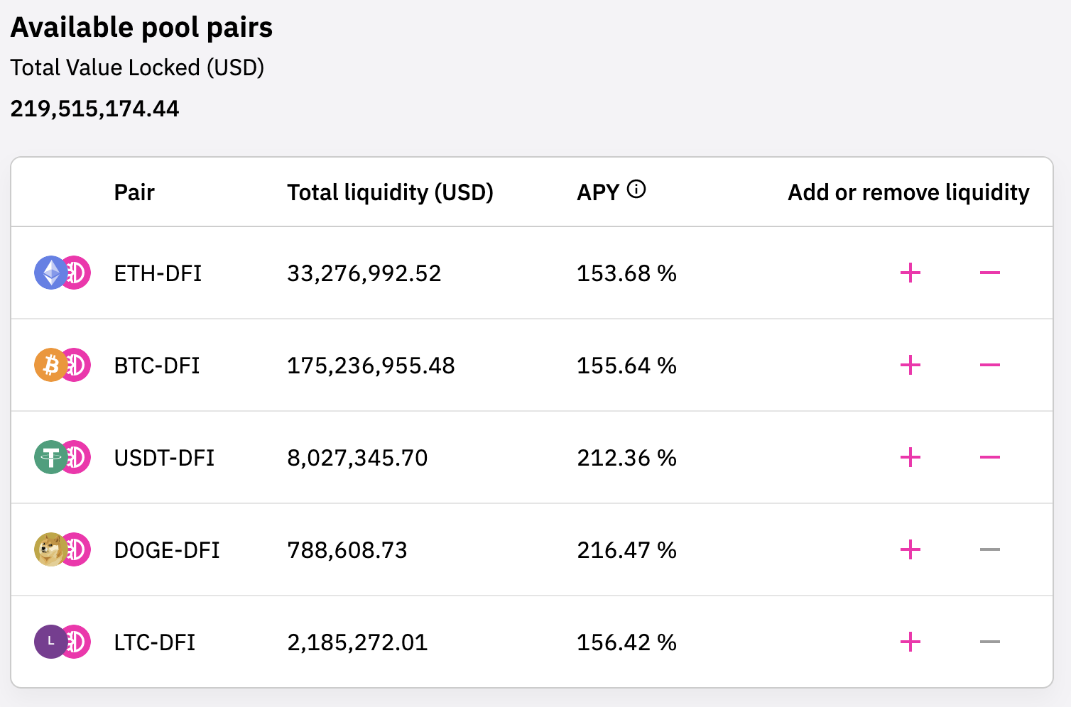Screen dimensions: 1071x707
Task: Remove liquidity from USDT-DFI pool
Action: [989, 458]
